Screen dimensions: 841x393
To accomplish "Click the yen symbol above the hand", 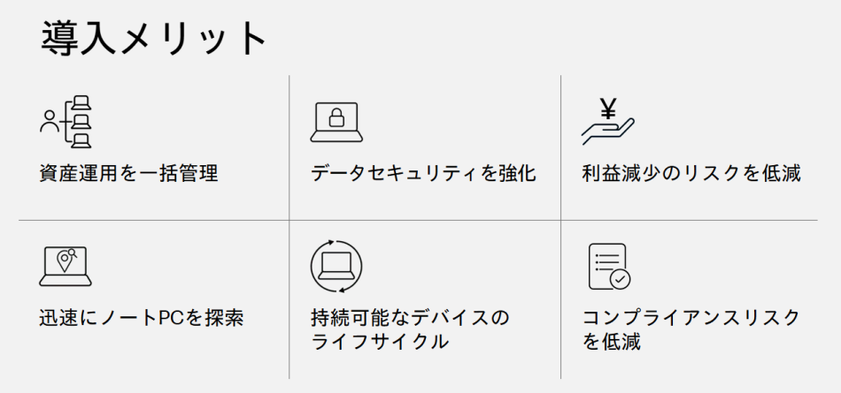I will 608,108.
